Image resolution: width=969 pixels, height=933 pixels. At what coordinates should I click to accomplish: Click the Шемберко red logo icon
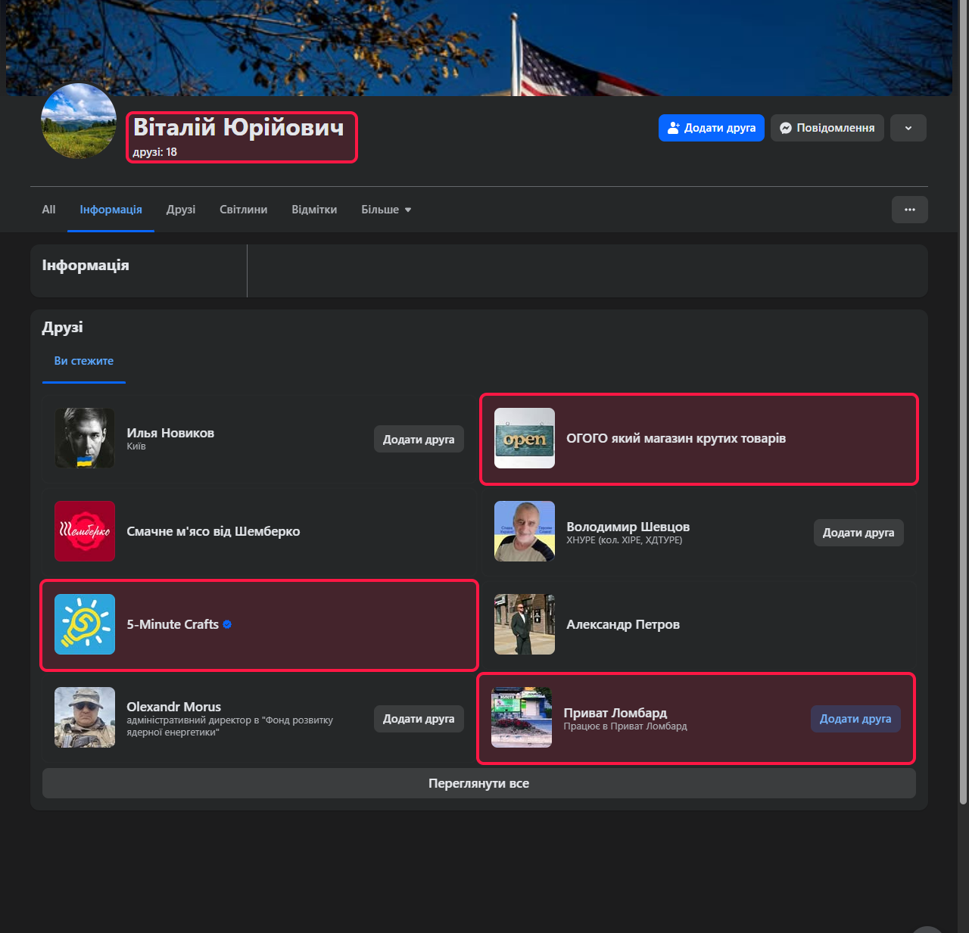[85, 531]
